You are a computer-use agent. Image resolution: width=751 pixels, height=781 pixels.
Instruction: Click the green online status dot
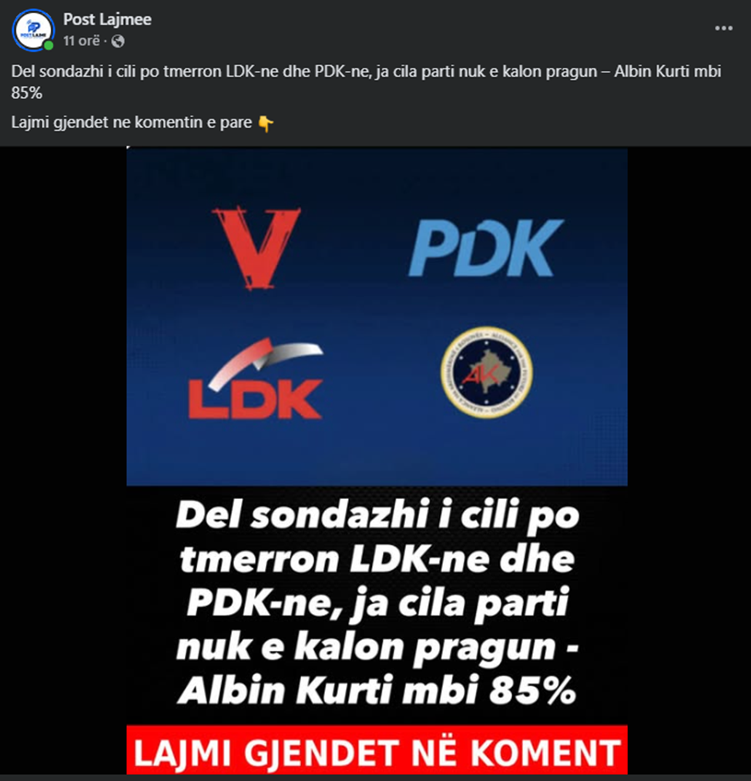pos(49,45)
